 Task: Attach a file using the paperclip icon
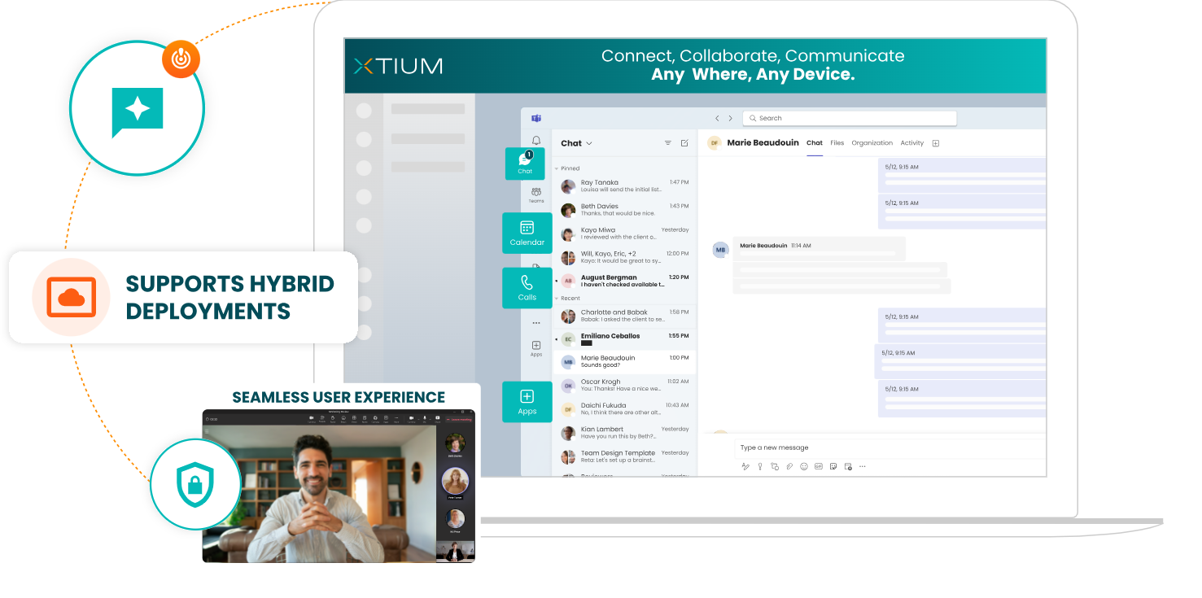pos(789,467)
